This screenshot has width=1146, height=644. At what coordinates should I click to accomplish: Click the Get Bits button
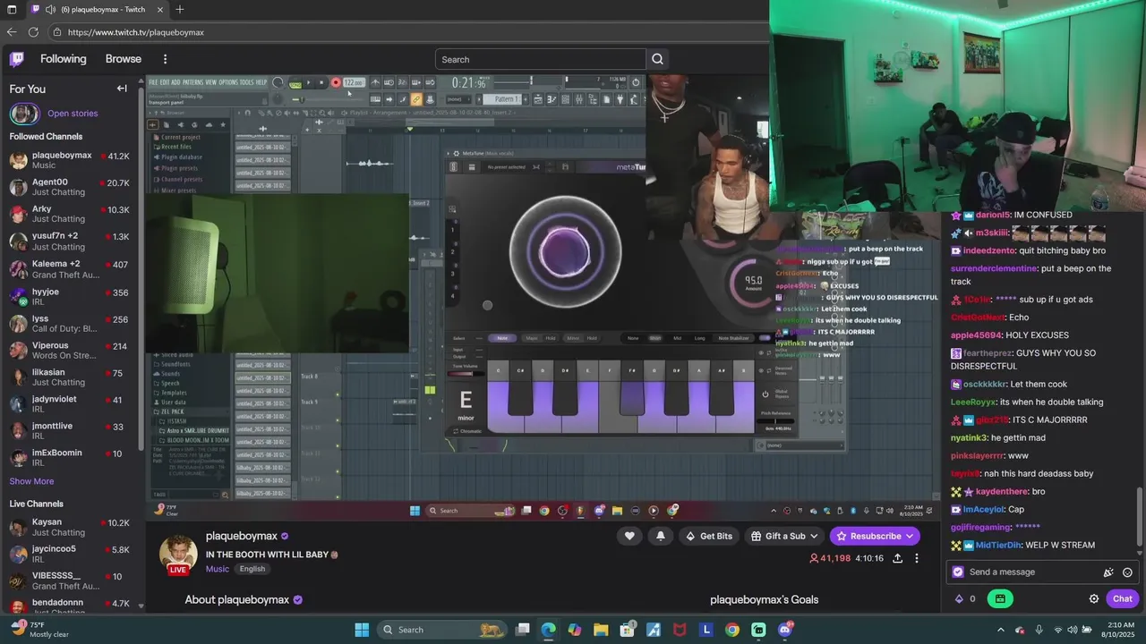708,536
